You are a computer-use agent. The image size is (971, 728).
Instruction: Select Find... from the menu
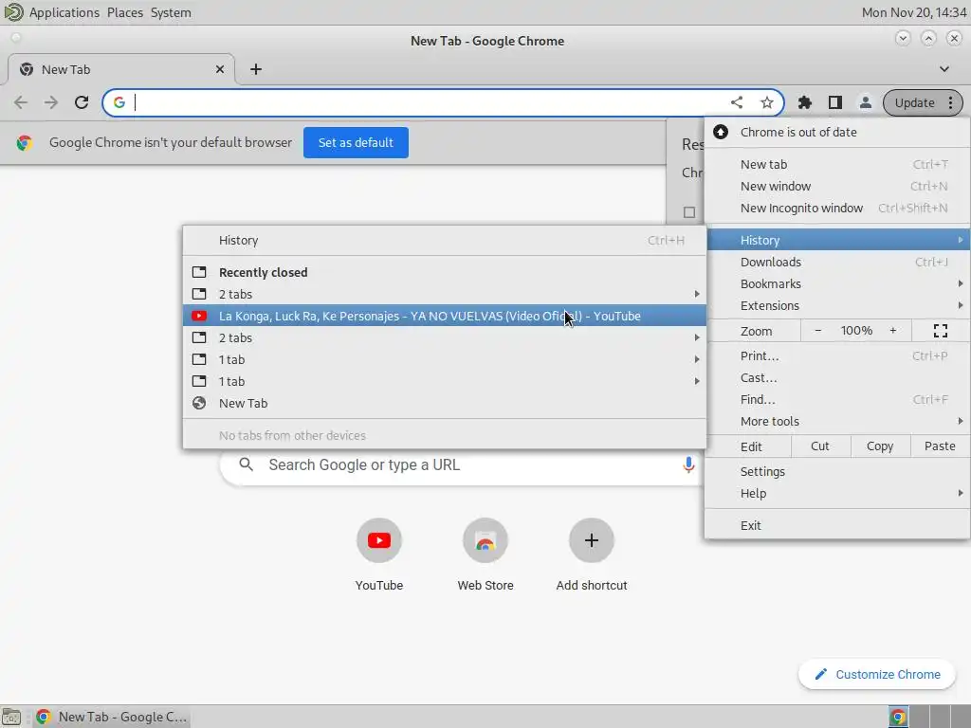tap(837, 400)
